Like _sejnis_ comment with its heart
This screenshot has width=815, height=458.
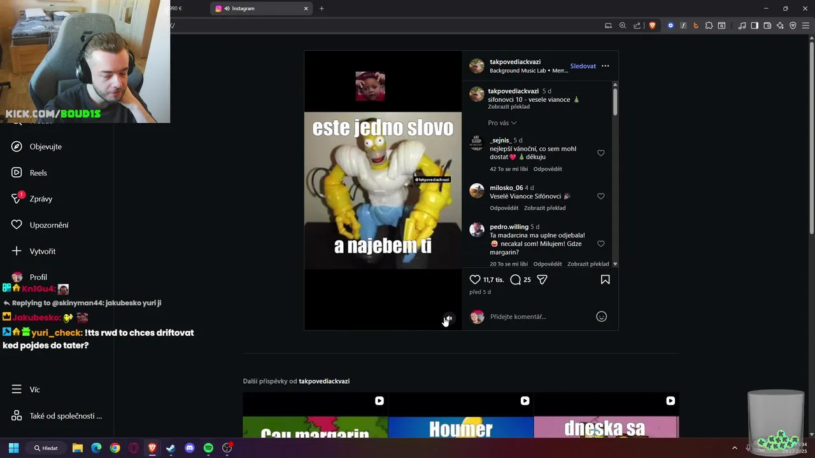click(x=601, y=153)
